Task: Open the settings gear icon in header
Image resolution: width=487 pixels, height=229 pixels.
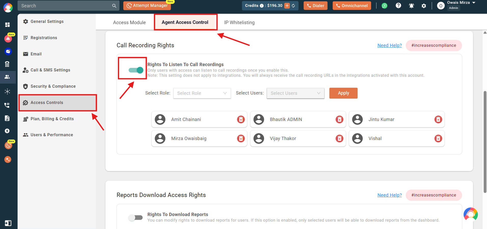Action: (x=424, y=6)
